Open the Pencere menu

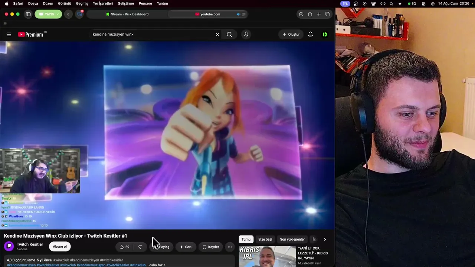tap(145, 3)
